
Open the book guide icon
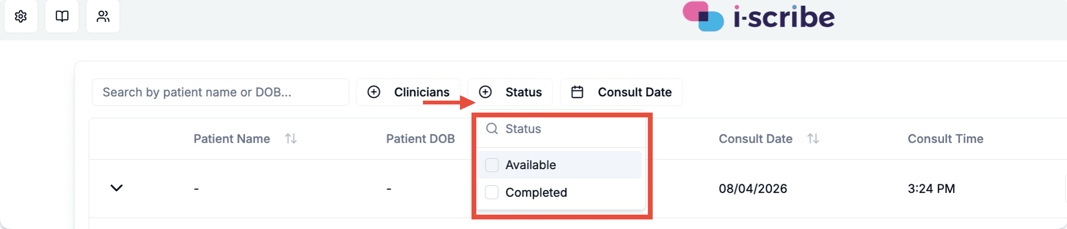[x=62, y=16]
